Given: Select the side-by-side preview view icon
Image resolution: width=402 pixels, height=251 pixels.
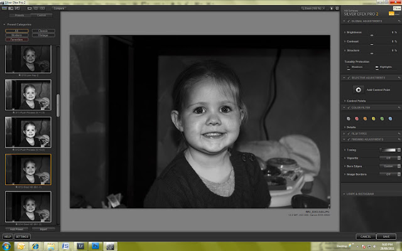Looking at the screenshot, I should click(43, 8).
